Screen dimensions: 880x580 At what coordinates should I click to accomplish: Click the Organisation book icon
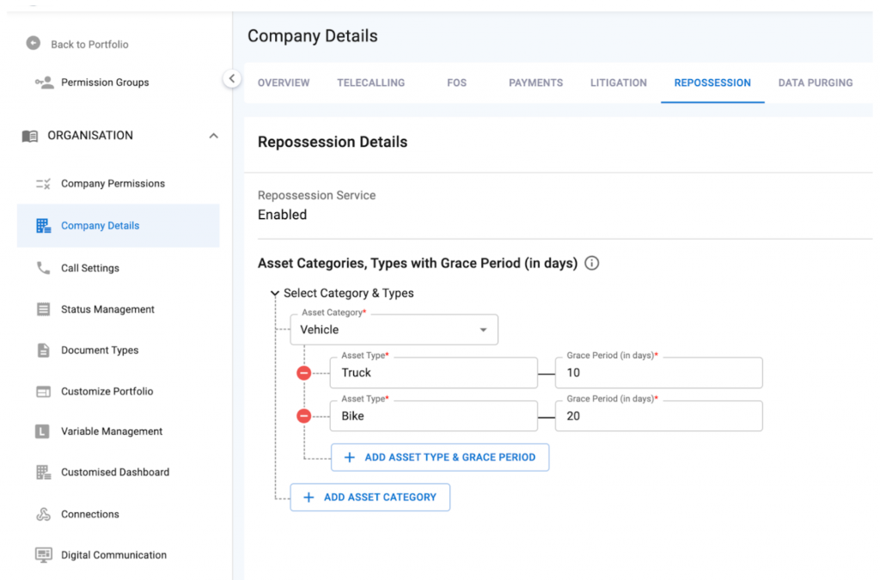coord(30,136)
